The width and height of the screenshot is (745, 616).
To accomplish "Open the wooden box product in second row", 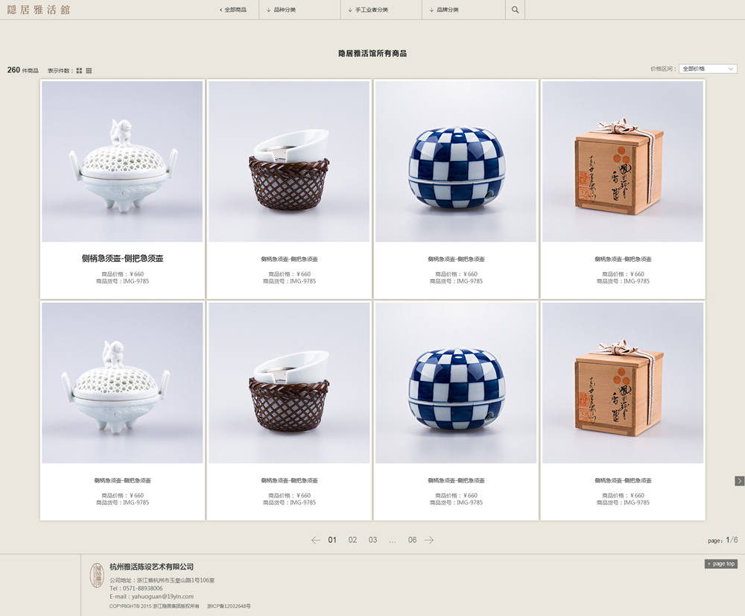I will coord(623,383).
